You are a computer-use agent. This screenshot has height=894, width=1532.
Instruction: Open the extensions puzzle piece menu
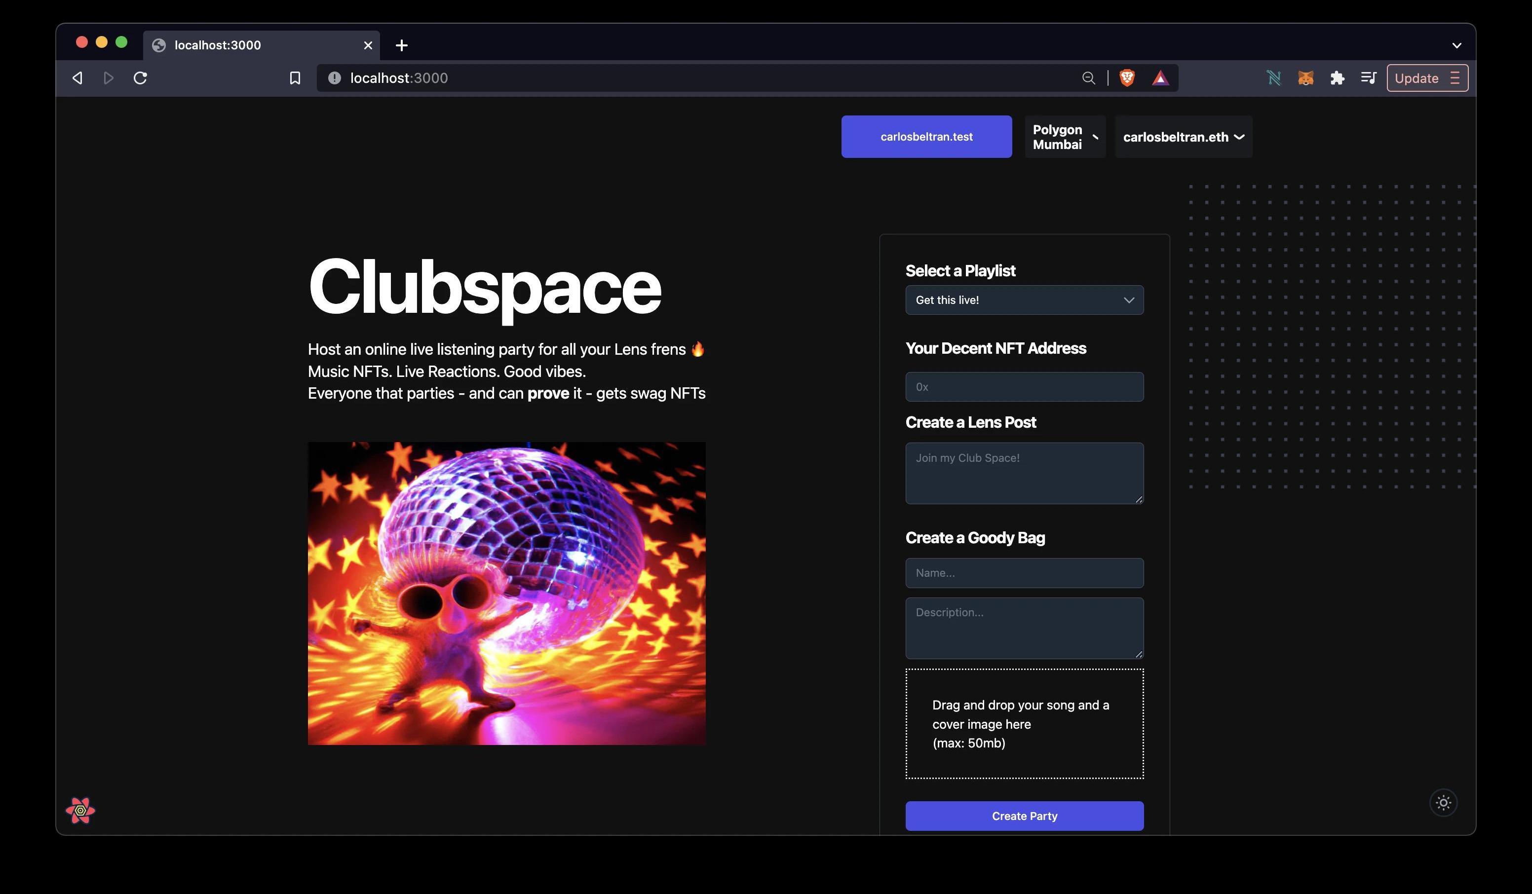[x=1337, y=78]
